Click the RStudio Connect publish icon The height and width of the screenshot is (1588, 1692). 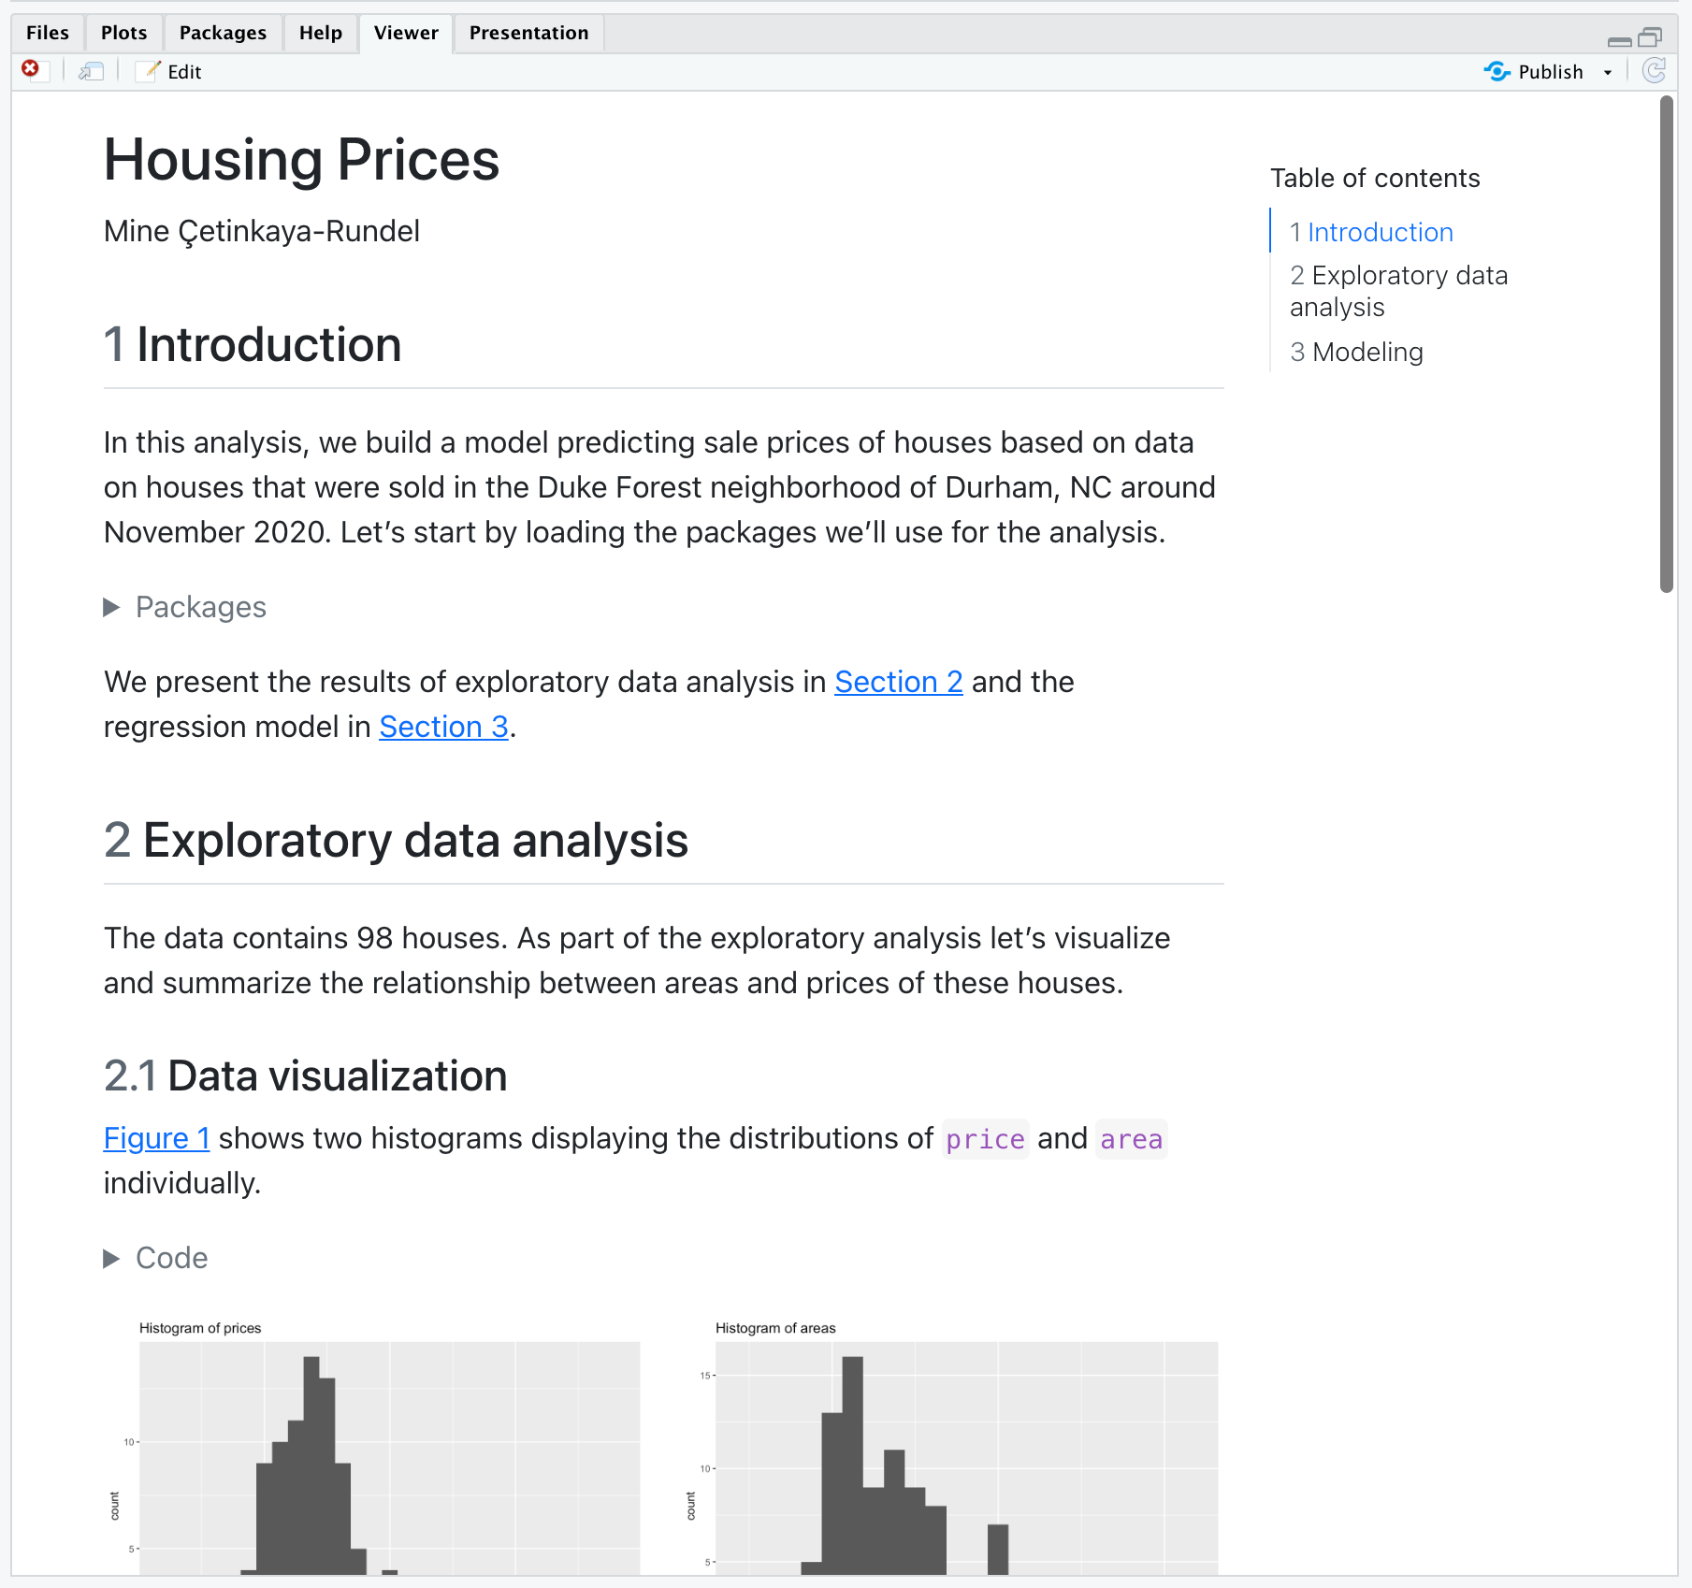click(x=1497, y=71)
